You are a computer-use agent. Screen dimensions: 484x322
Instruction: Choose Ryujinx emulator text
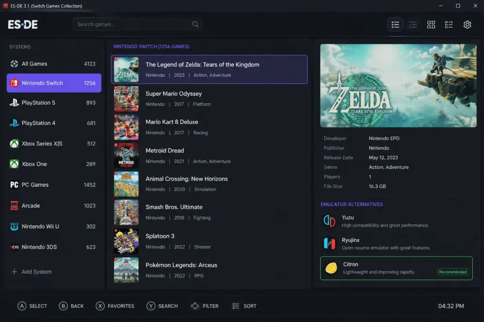[350, 240]
